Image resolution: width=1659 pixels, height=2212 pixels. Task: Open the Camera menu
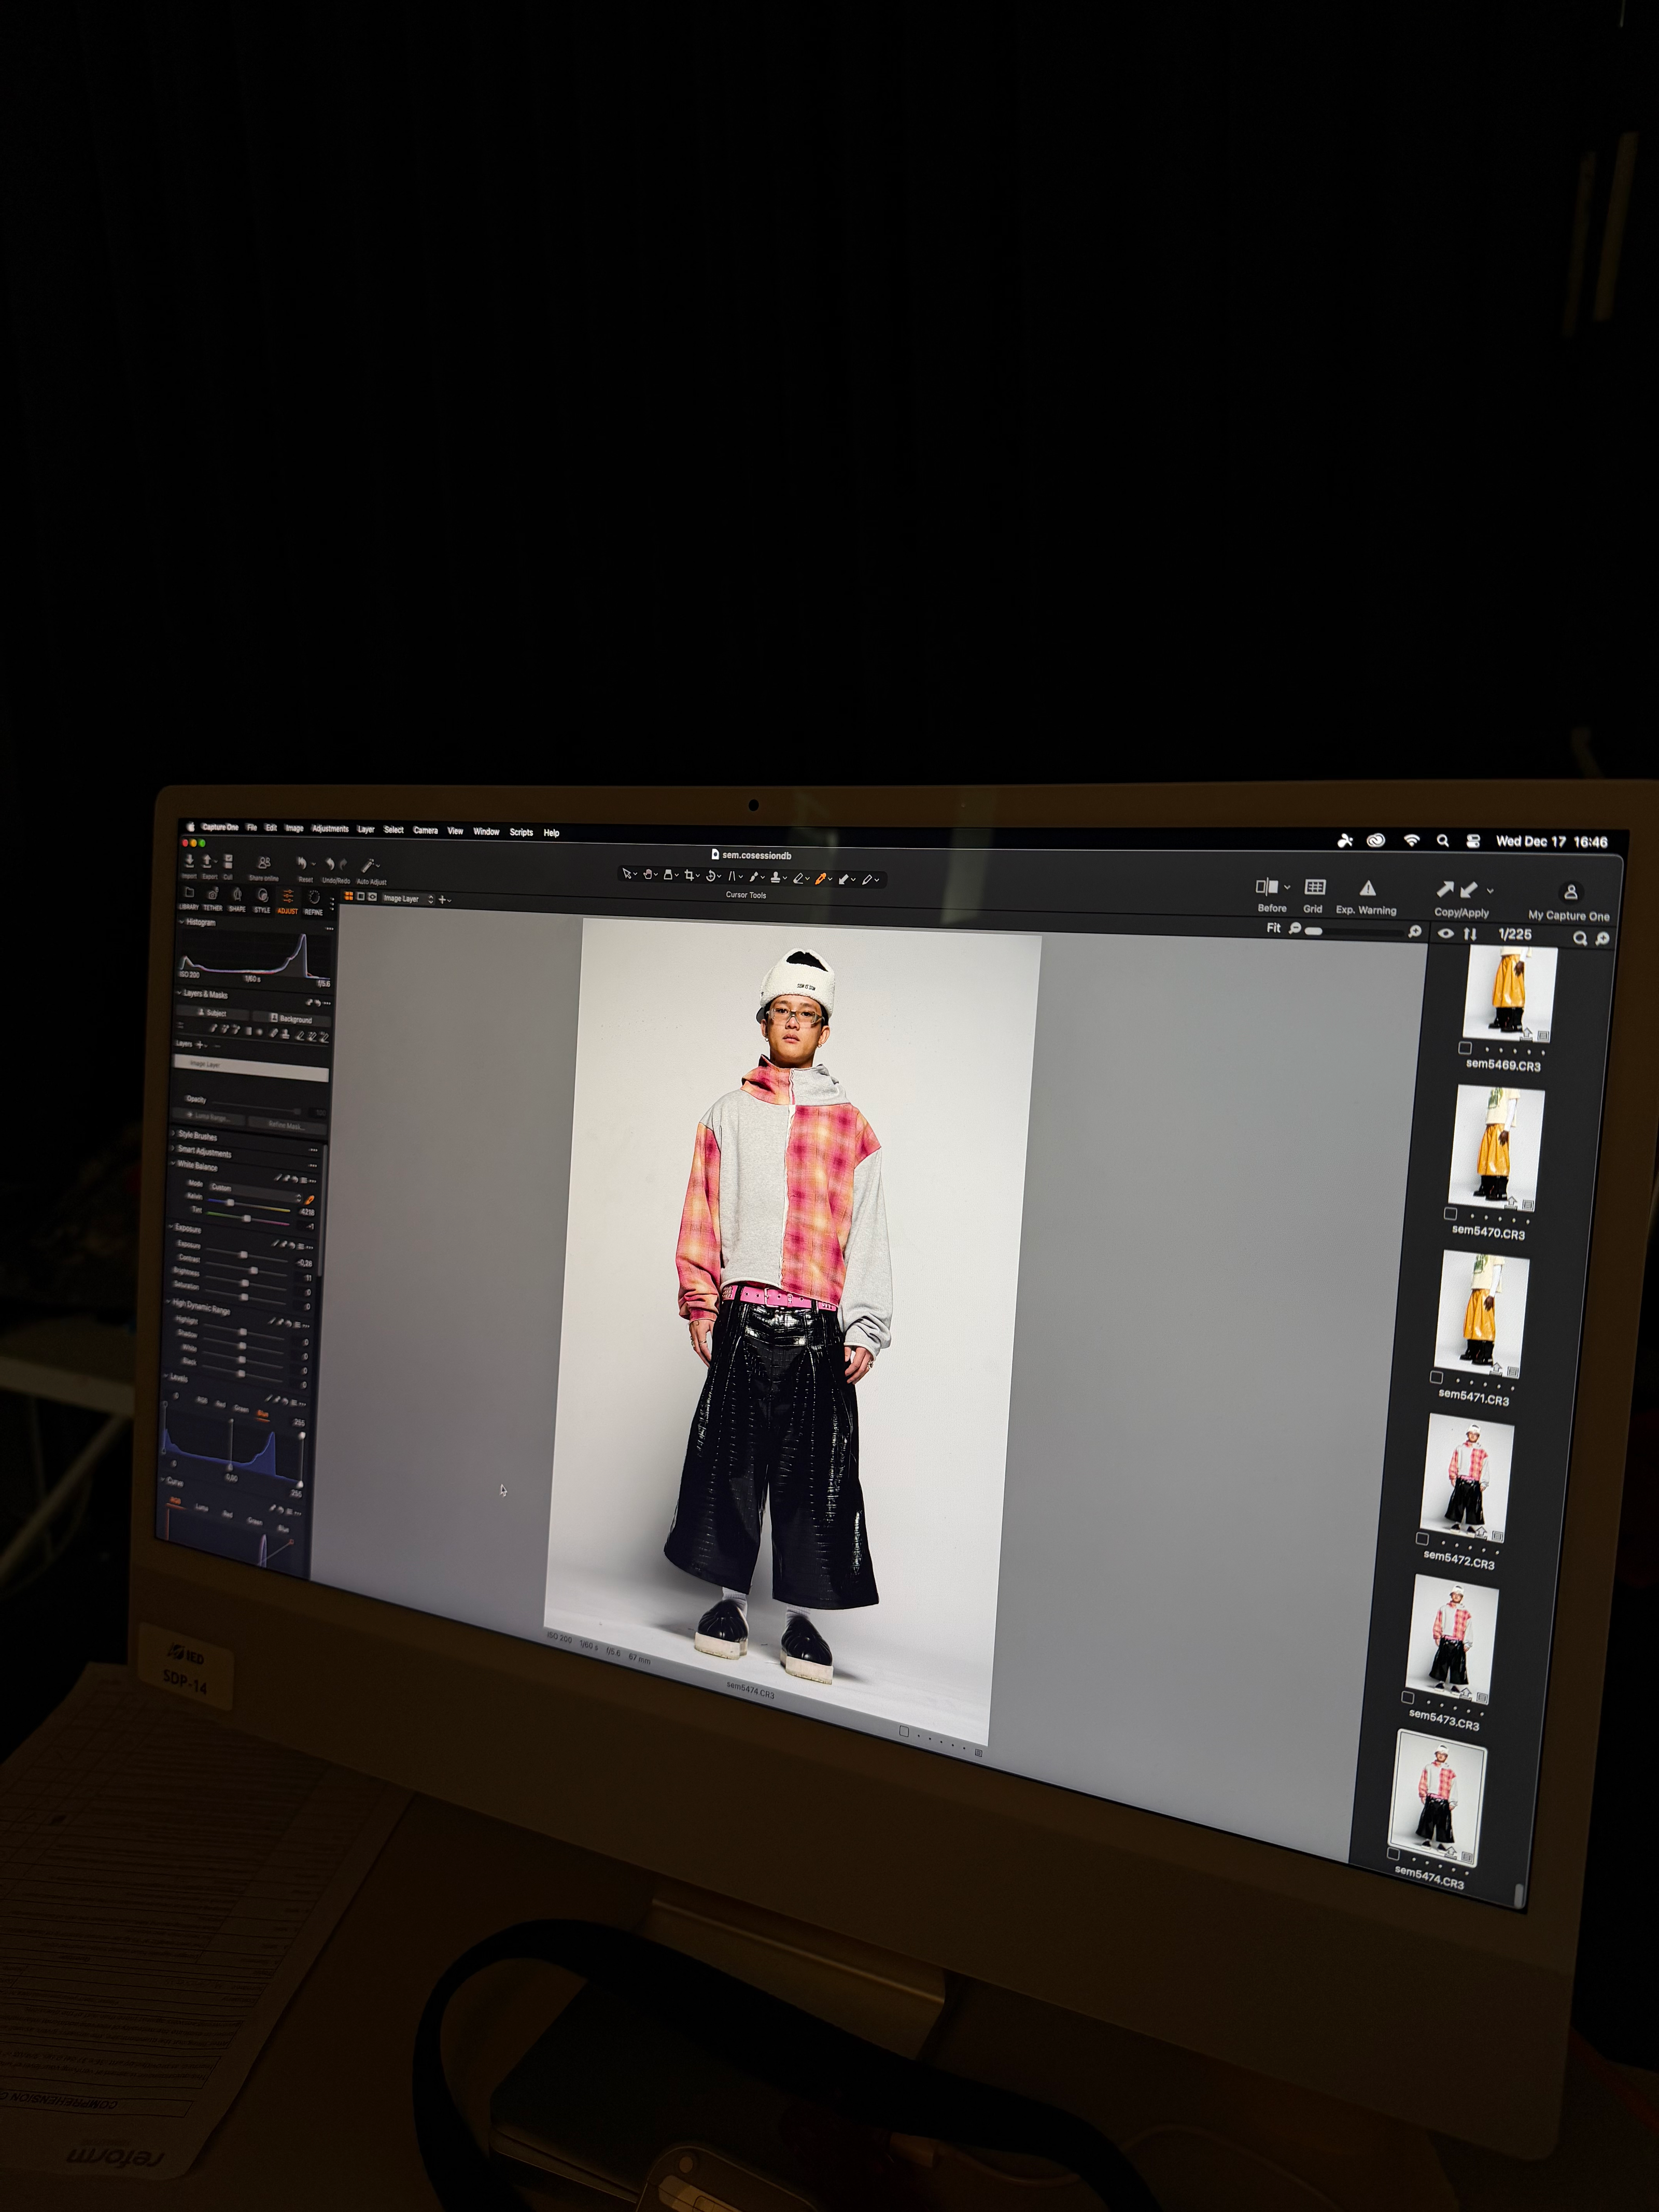click(425, 830)
